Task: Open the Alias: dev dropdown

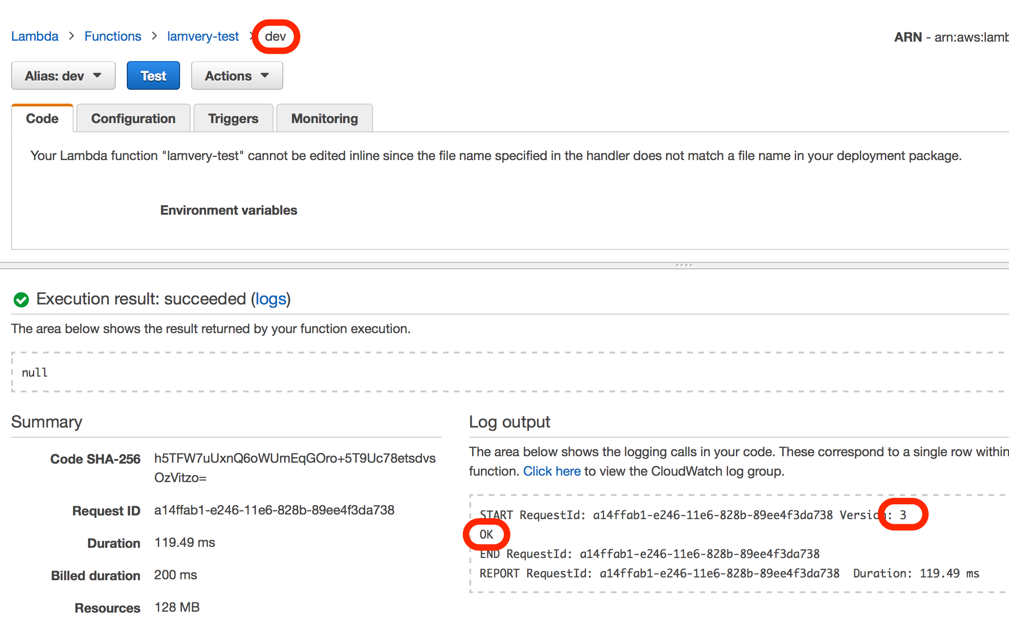Action: point(63,75)
